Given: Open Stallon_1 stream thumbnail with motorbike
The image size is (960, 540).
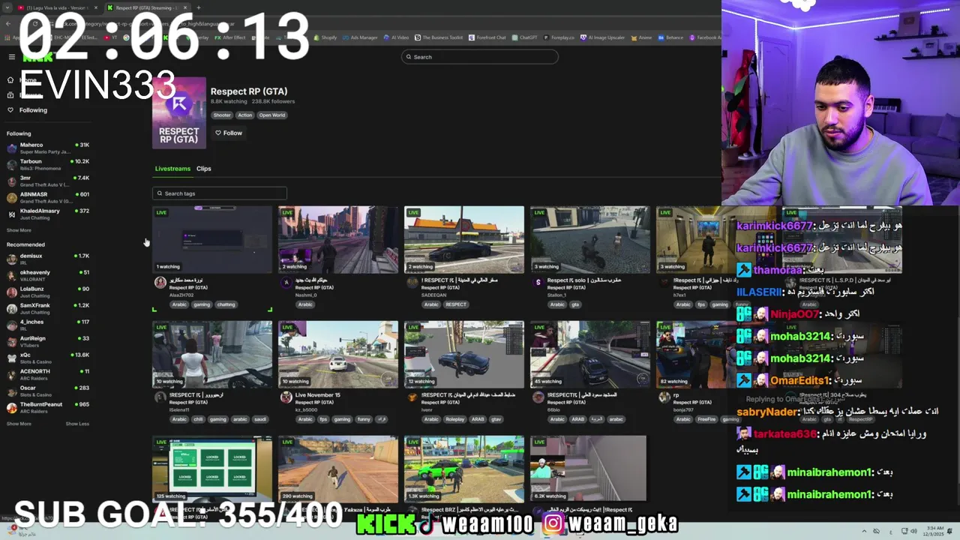Looking at the screenshot, I should pyautogui.click(x=590, y=239).
